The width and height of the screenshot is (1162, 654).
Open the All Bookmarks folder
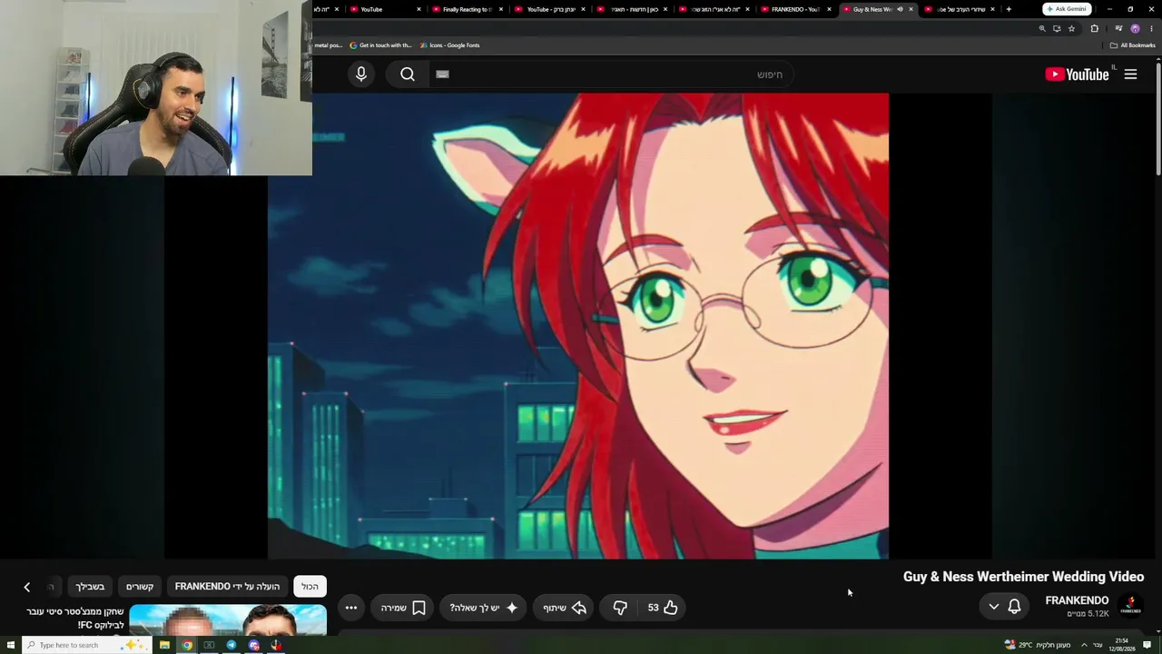tap(1132, 45)
